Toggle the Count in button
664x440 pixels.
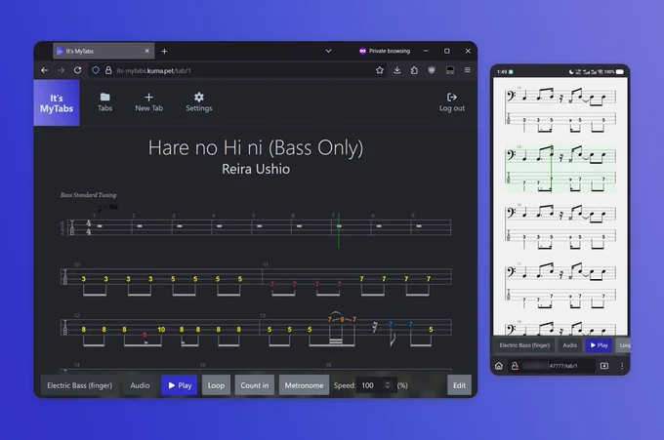255,385
